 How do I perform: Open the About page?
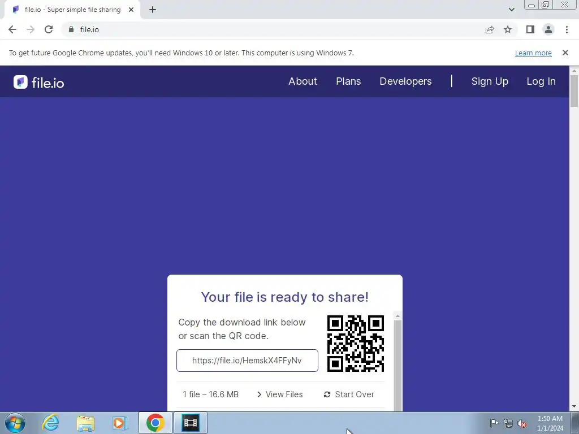tap(303, 81)
